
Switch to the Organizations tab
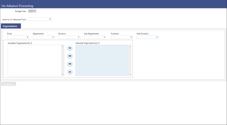coord(10,26)
